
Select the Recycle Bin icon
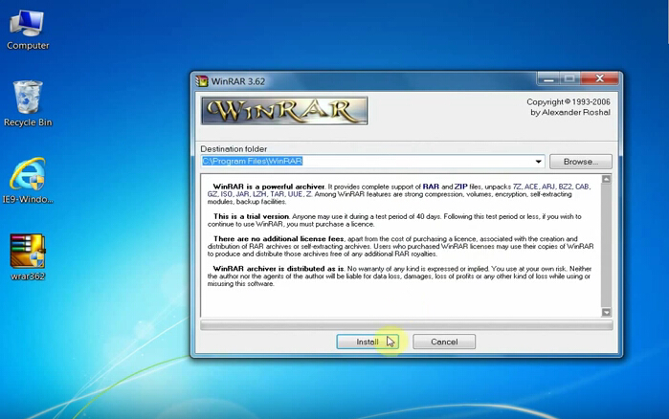28,103
